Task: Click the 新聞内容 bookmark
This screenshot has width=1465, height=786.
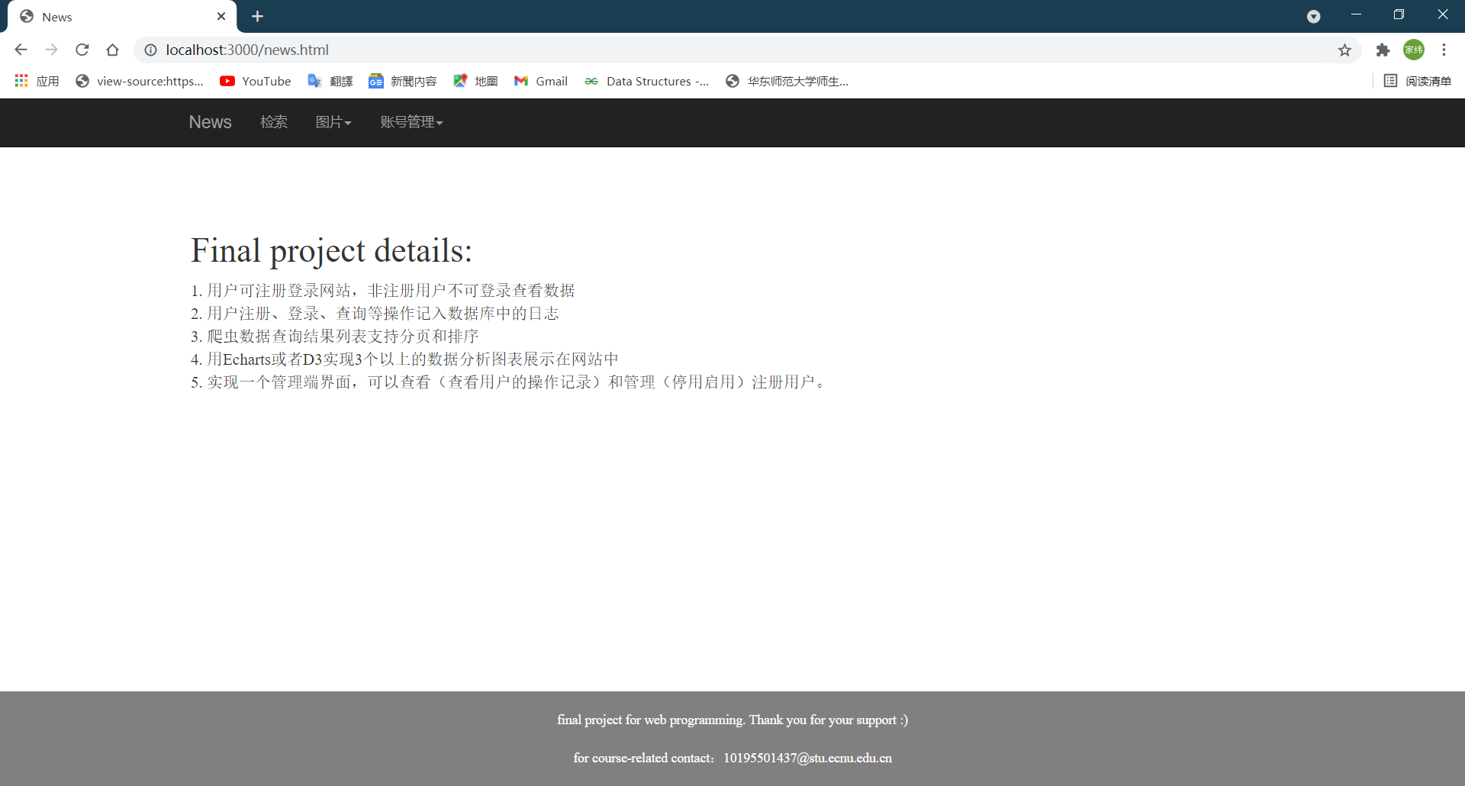Action: 403,81
